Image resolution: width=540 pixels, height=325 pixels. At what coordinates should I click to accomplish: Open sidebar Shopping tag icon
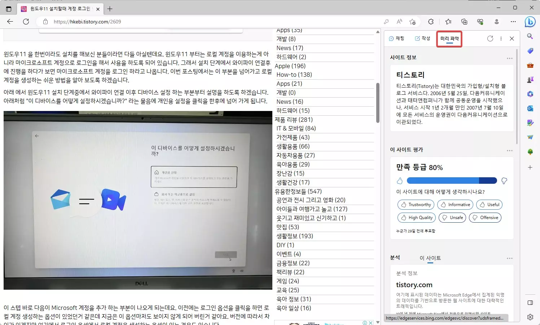[530, 51]
